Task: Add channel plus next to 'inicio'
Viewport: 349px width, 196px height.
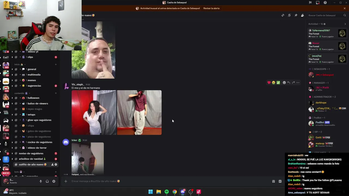Action: click(56, 65)
